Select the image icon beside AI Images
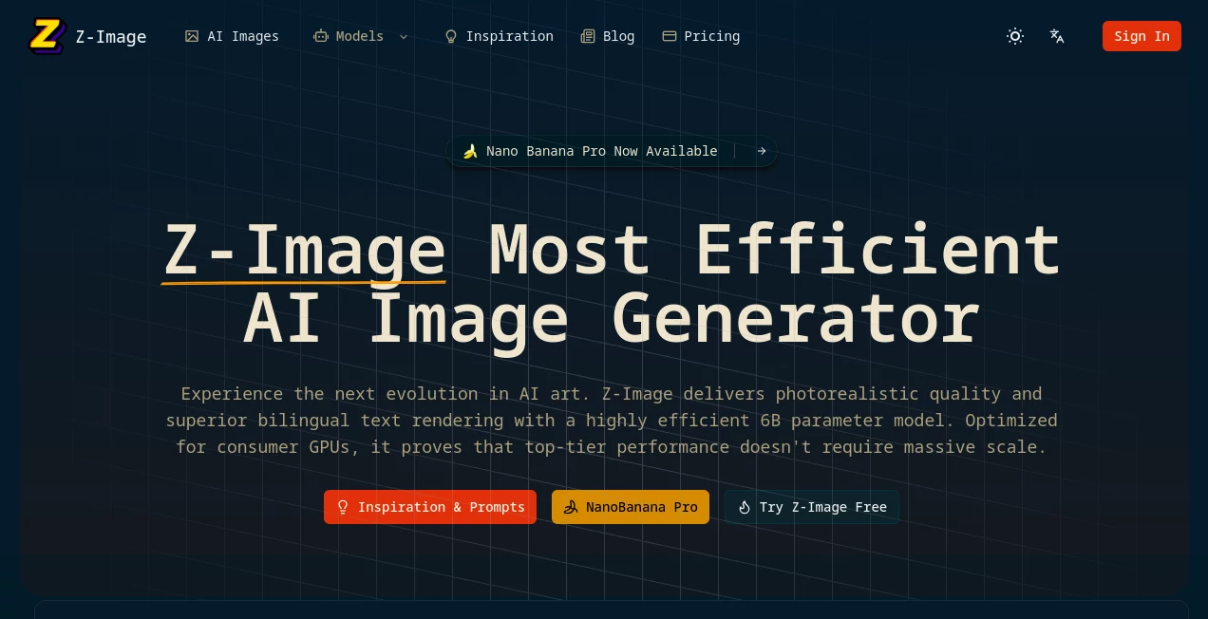The image size is (1208, 619). [x=192, y=36]
